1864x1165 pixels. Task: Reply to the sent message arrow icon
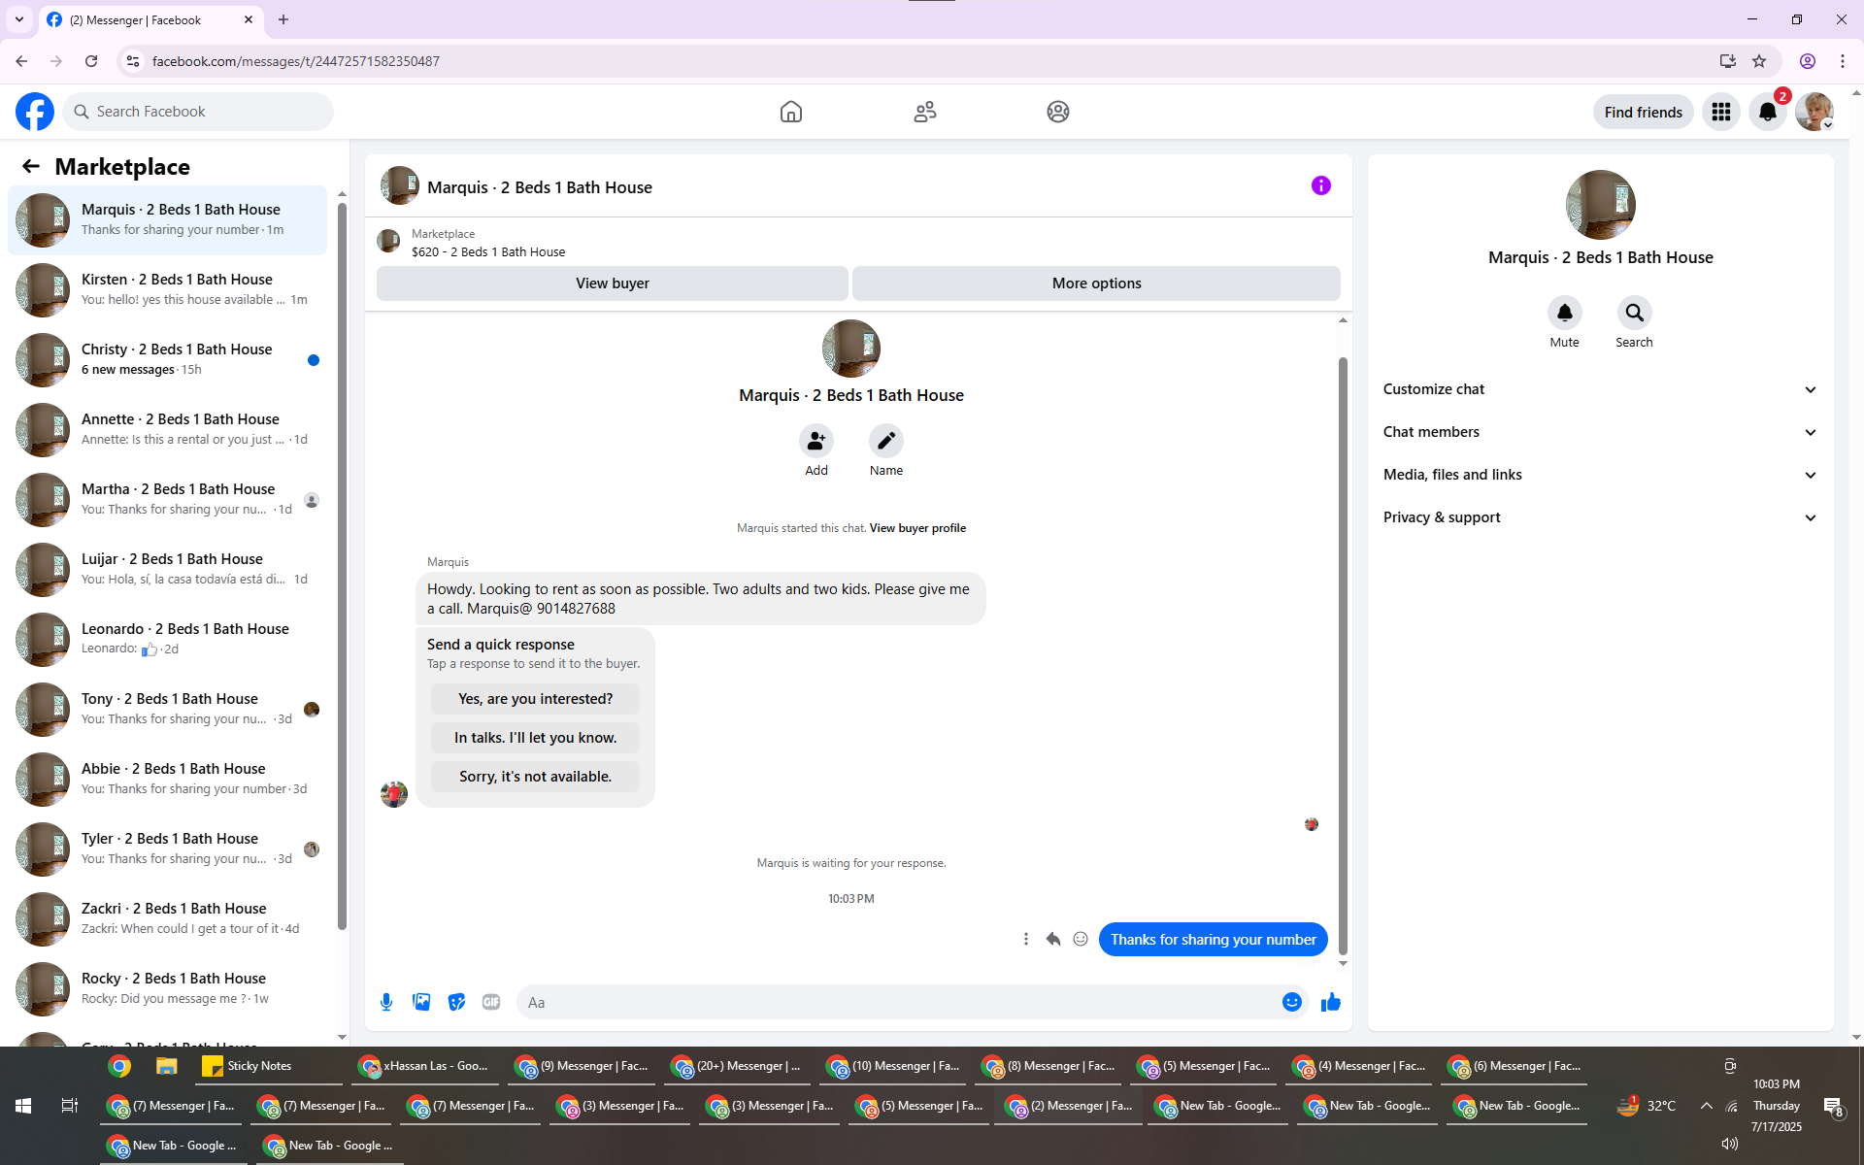click(x=1053, y=939)
